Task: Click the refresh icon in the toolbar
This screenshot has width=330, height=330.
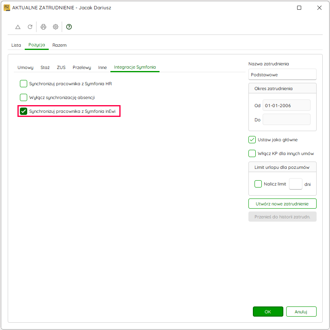Action: 30,27
